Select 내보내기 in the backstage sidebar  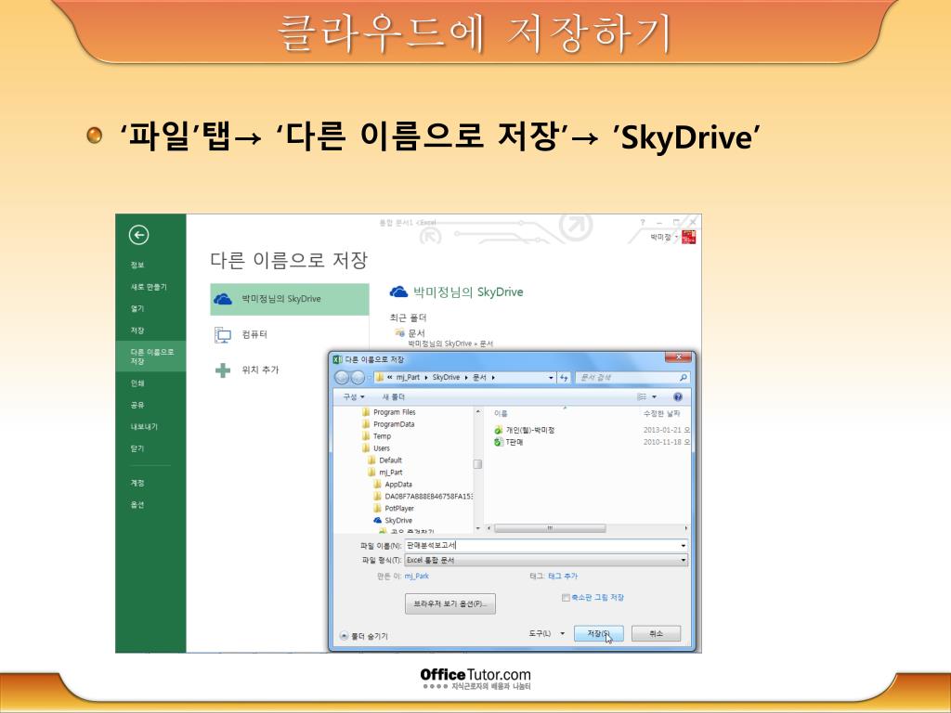coord(144,427)
